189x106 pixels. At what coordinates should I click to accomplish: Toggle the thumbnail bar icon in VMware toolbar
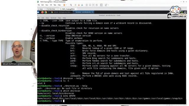90,5
